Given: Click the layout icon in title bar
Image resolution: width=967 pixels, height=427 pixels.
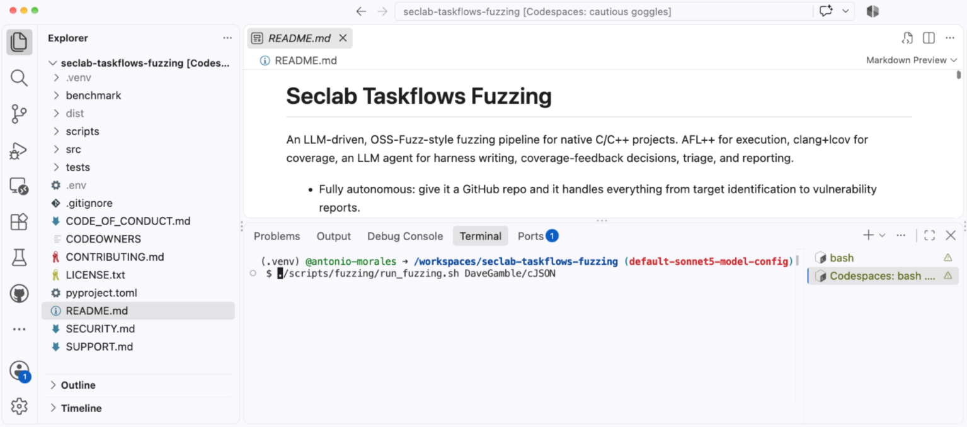Looking at the screenshot, I should 873,11.
